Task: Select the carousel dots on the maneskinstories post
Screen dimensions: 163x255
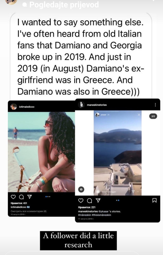Action: point(118,200)
